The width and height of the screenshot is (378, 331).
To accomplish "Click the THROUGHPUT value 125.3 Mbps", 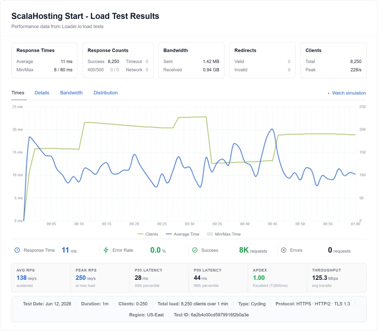I will (325, 278).
